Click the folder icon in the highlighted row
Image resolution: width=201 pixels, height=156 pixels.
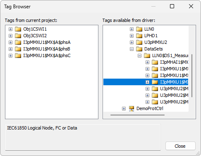(155, 82)
